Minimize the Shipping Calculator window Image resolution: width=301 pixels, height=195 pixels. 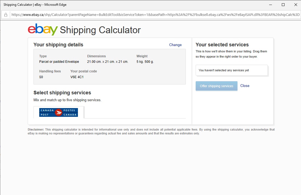(271, 5)
